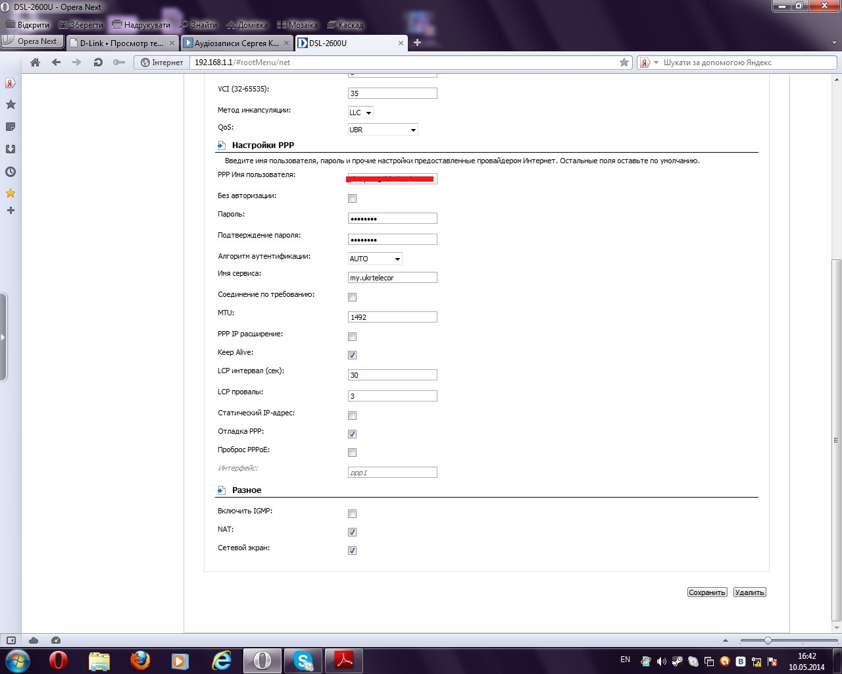Viewport: 842px width, 674px height.
Task: Click the Back arrow navigation icon
Action: tap(56, 63)
